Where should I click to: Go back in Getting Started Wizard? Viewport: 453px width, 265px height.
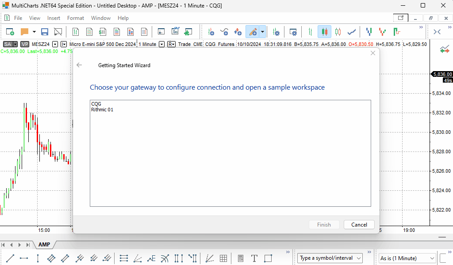(79, 65)
